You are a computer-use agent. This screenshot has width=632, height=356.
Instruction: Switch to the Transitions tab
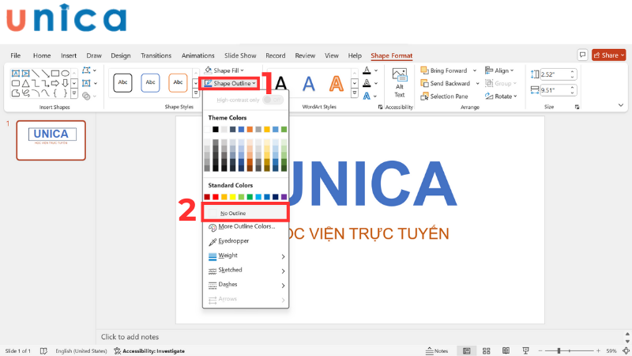(x=156, y=55)
